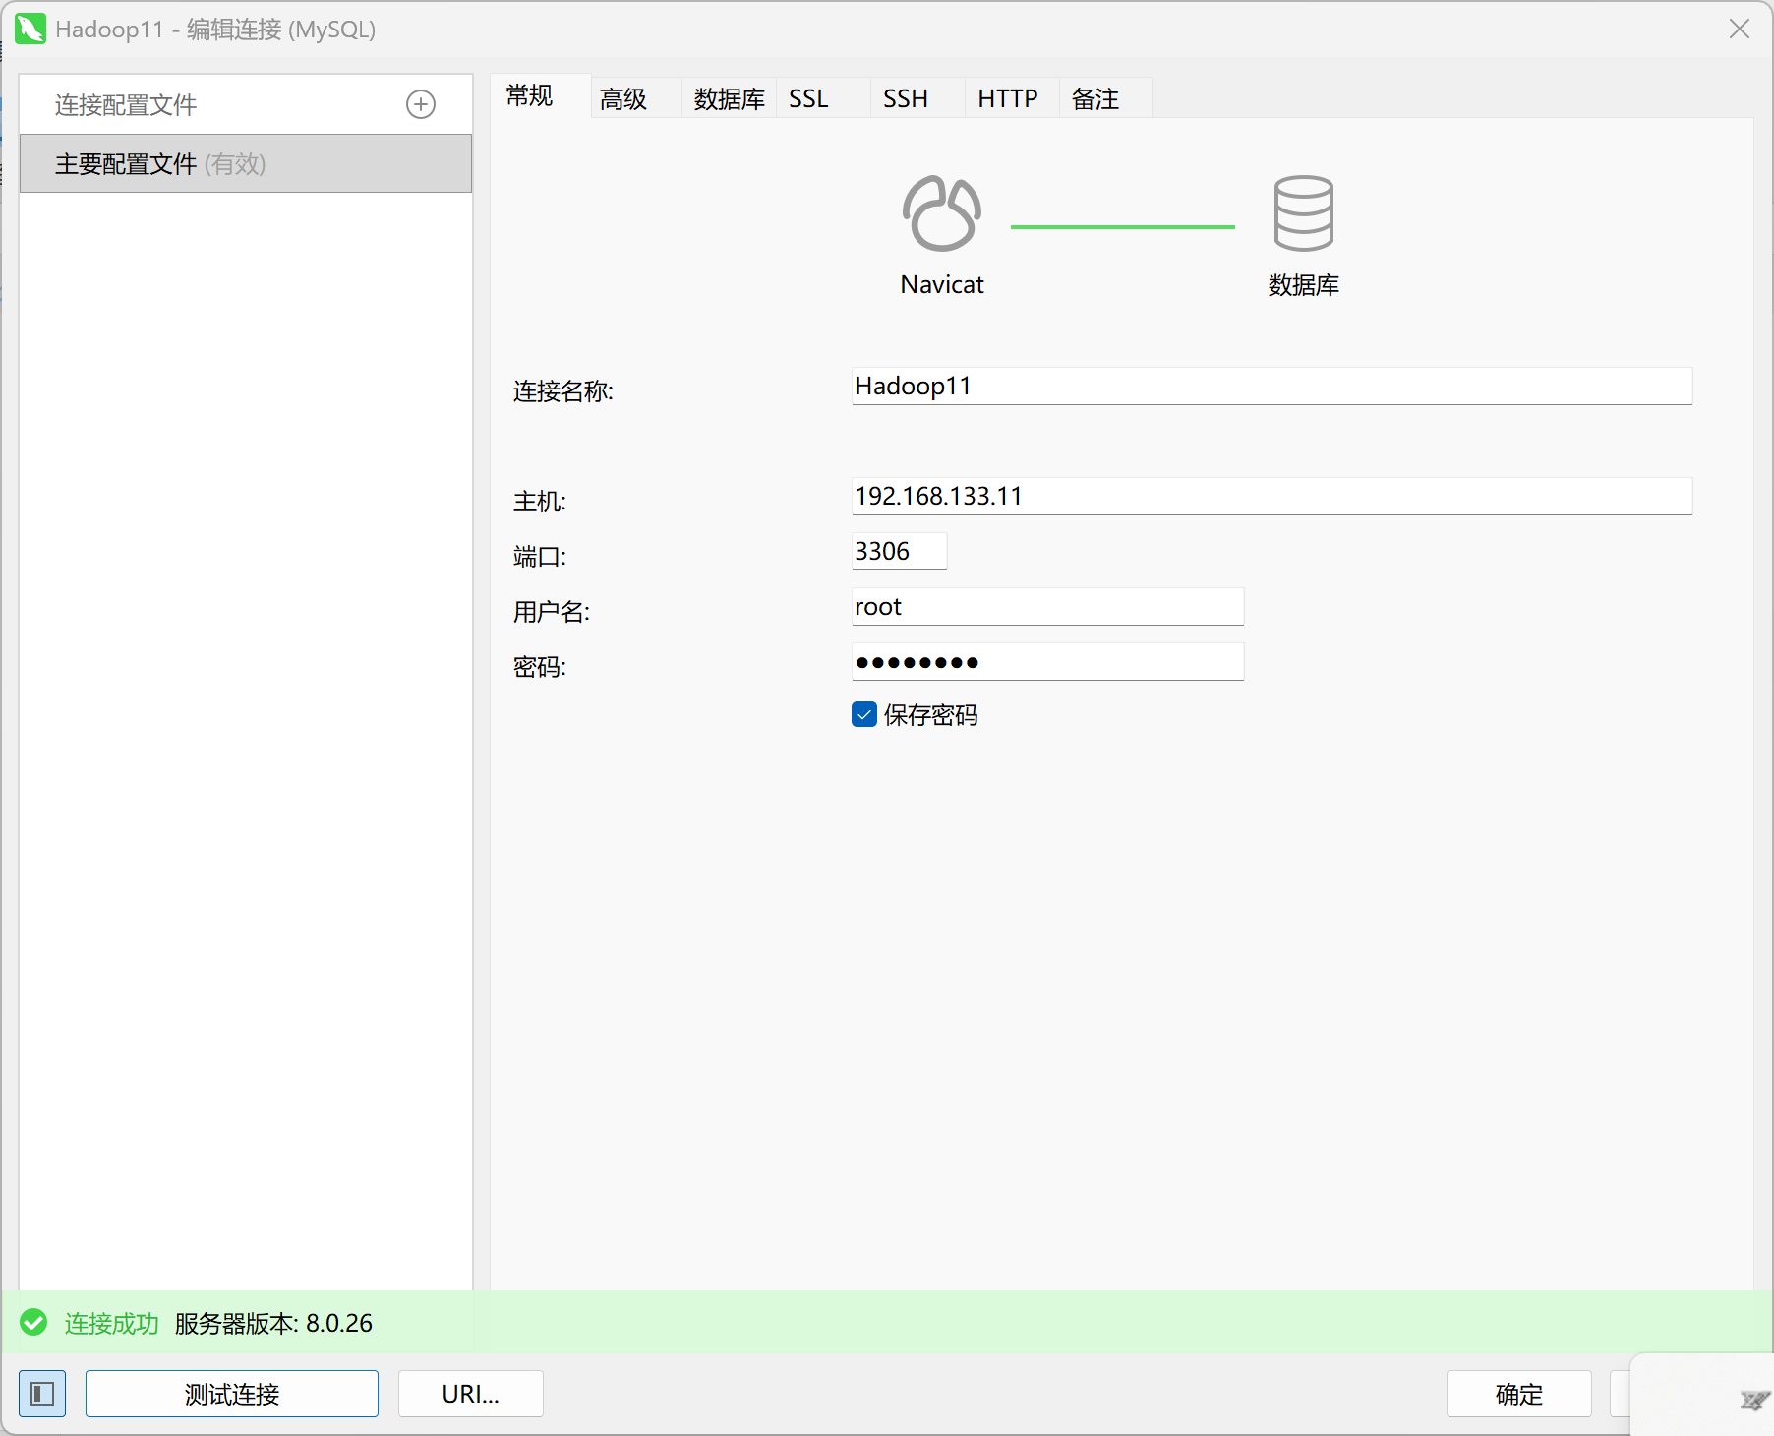Open the HTTP tab
Screen dimensions: 1774x1436
click(1012, 98)
